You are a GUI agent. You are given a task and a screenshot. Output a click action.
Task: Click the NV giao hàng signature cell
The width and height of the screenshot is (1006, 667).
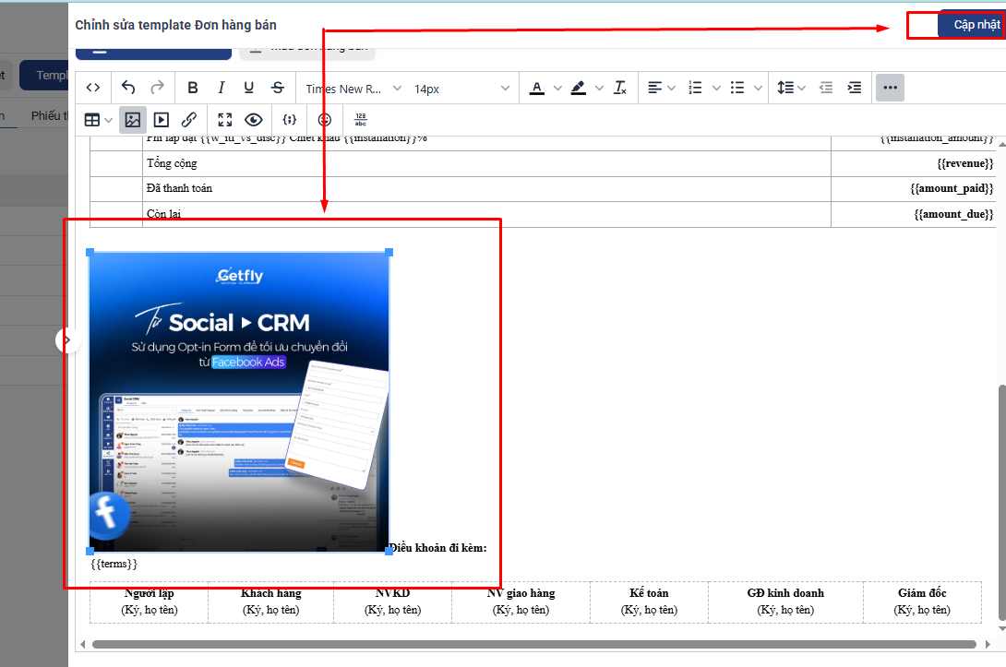pos(521,602)
